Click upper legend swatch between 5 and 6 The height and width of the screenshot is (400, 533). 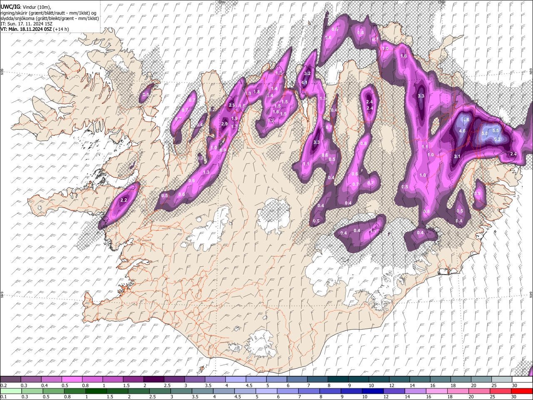[x=276, y=380]
